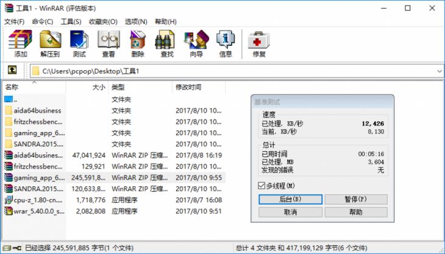Click the cpu-z_1.80-cn application icon

pos(9,200)
